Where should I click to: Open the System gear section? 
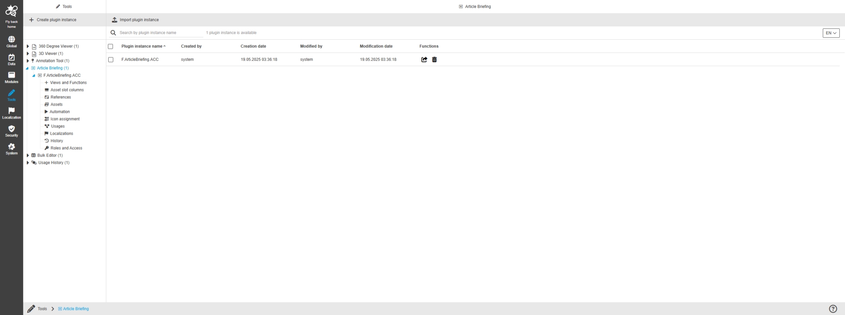click(11, 149)
